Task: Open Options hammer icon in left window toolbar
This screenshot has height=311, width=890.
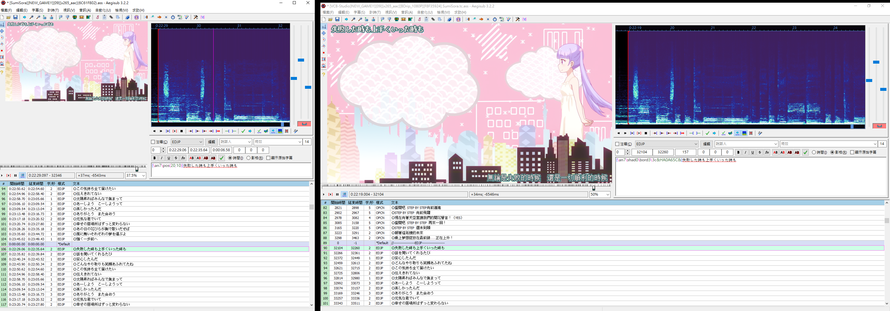Action: (196, 17)
